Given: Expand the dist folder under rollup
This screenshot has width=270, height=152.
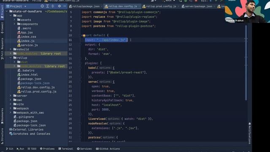Looking at the screenshot, I should [14, 62].
